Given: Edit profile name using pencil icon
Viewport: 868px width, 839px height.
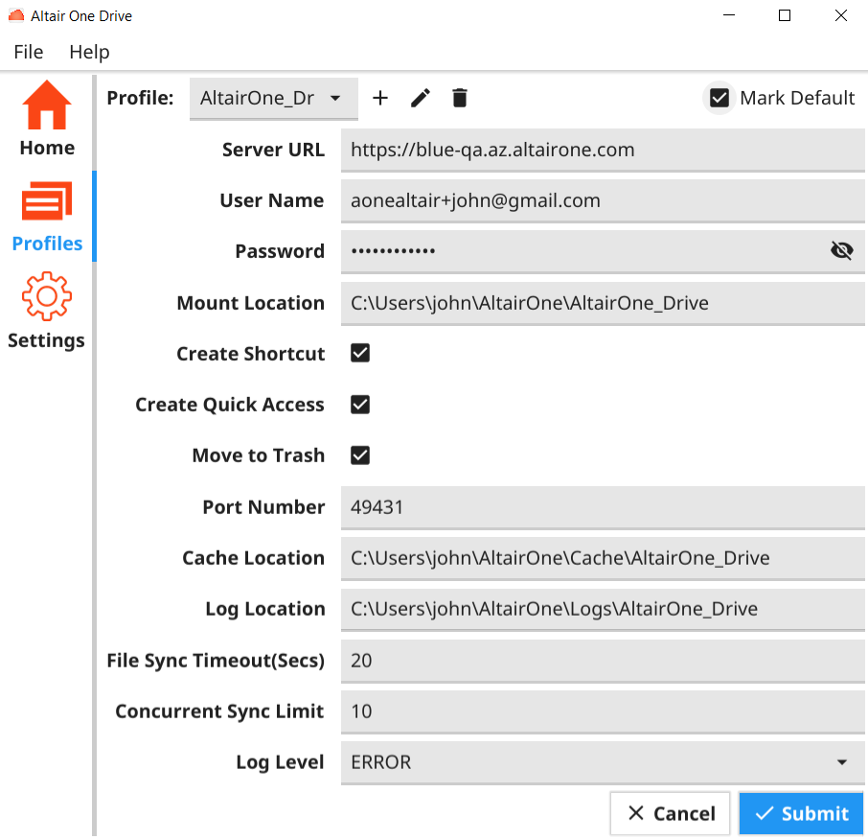Looking at the screenshot, I should pos(421,98).
